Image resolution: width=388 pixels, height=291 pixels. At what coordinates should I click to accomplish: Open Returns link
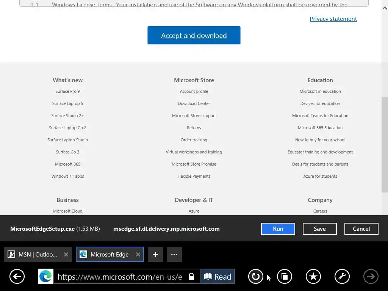coord(194,128)
